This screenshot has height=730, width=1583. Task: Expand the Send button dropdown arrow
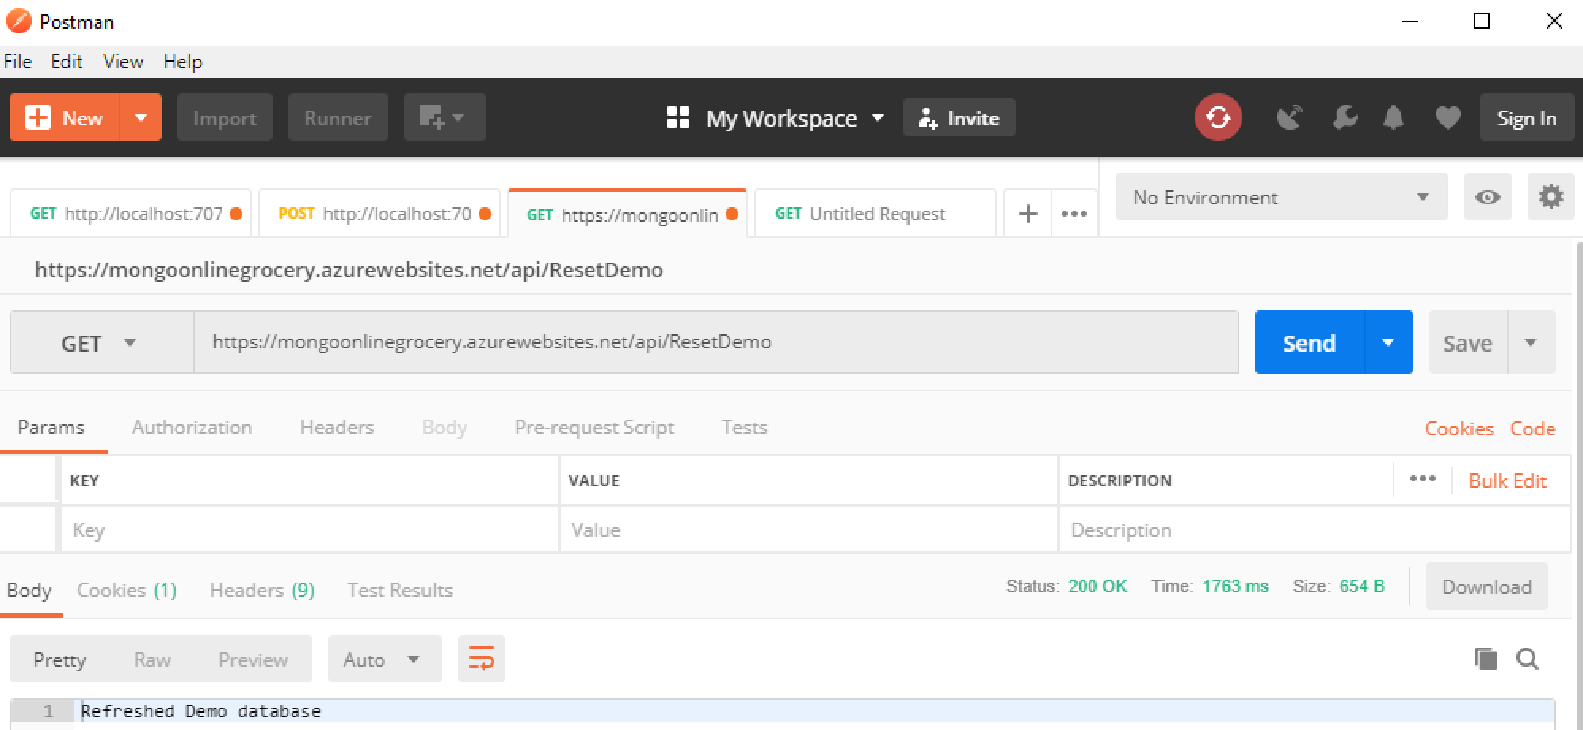tap(1388, 343)
